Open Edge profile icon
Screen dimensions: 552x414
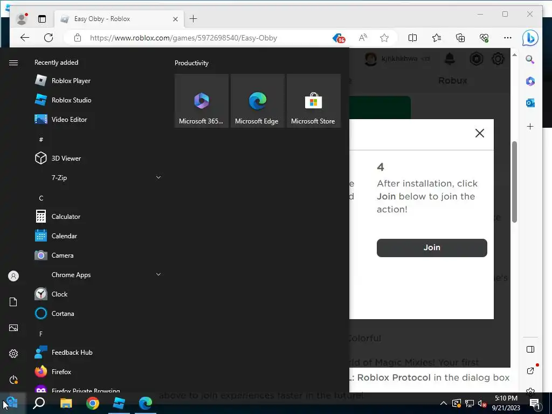pyautogui.click(x=22, y=19)
